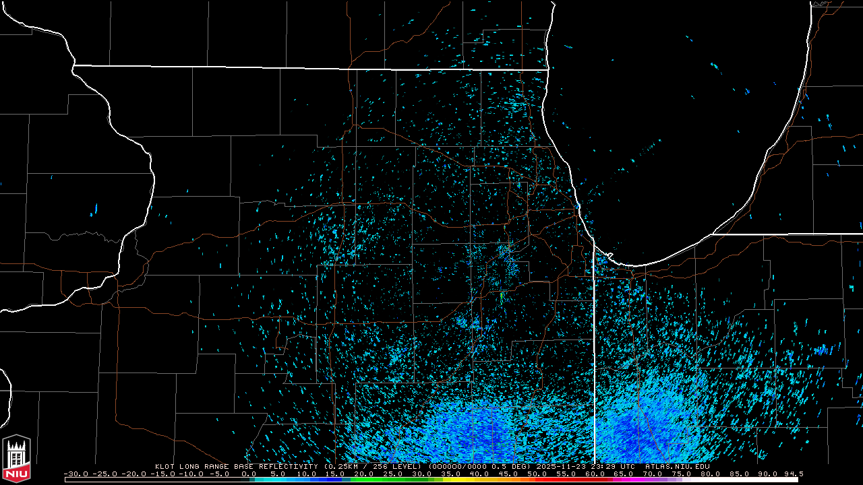Click the 94.5 value on the scale
This screenshot has width=863, height=485.
(794, 474)
